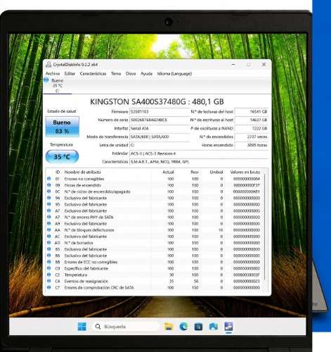Image resolution: width=331 pixels, height=352 pixels.
Task: Click the Modo de transferencia field
Action: coord(160,137)
